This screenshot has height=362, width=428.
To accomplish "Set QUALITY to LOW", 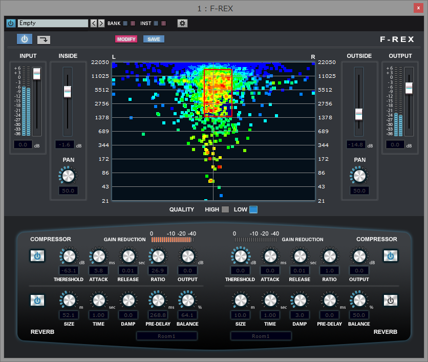I will click(253, 209).
